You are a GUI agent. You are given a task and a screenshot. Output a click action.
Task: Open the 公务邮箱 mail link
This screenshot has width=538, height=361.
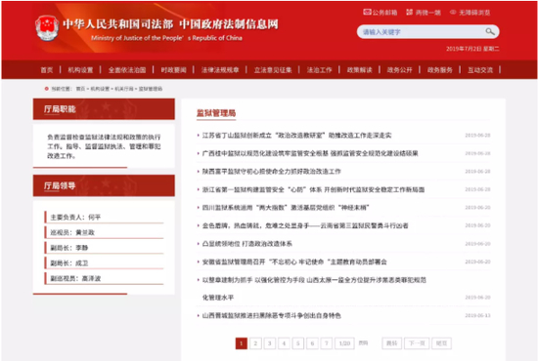(x=381, y=13)
